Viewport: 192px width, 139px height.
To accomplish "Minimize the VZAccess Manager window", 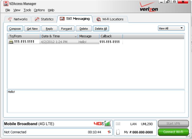I will [162, 2].
